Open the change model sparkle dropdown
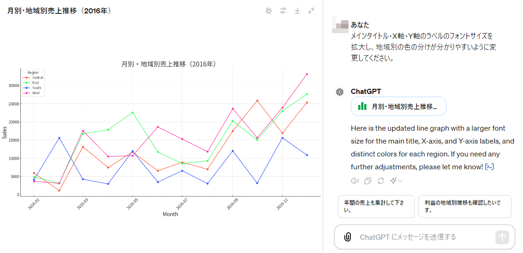Image resolution: width=523 pixels, height=253 pixels. [396, 181]
